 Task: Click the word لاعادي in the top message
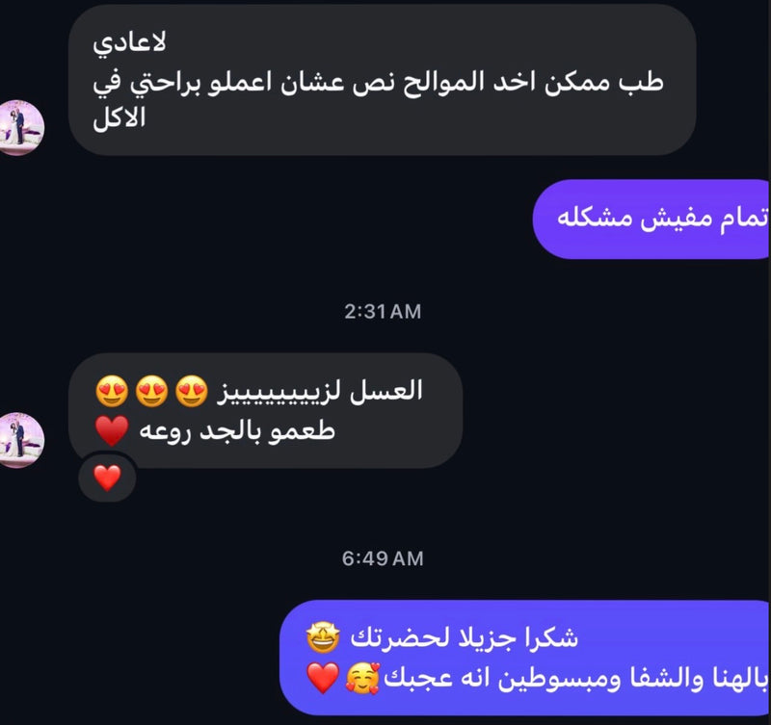130,43
